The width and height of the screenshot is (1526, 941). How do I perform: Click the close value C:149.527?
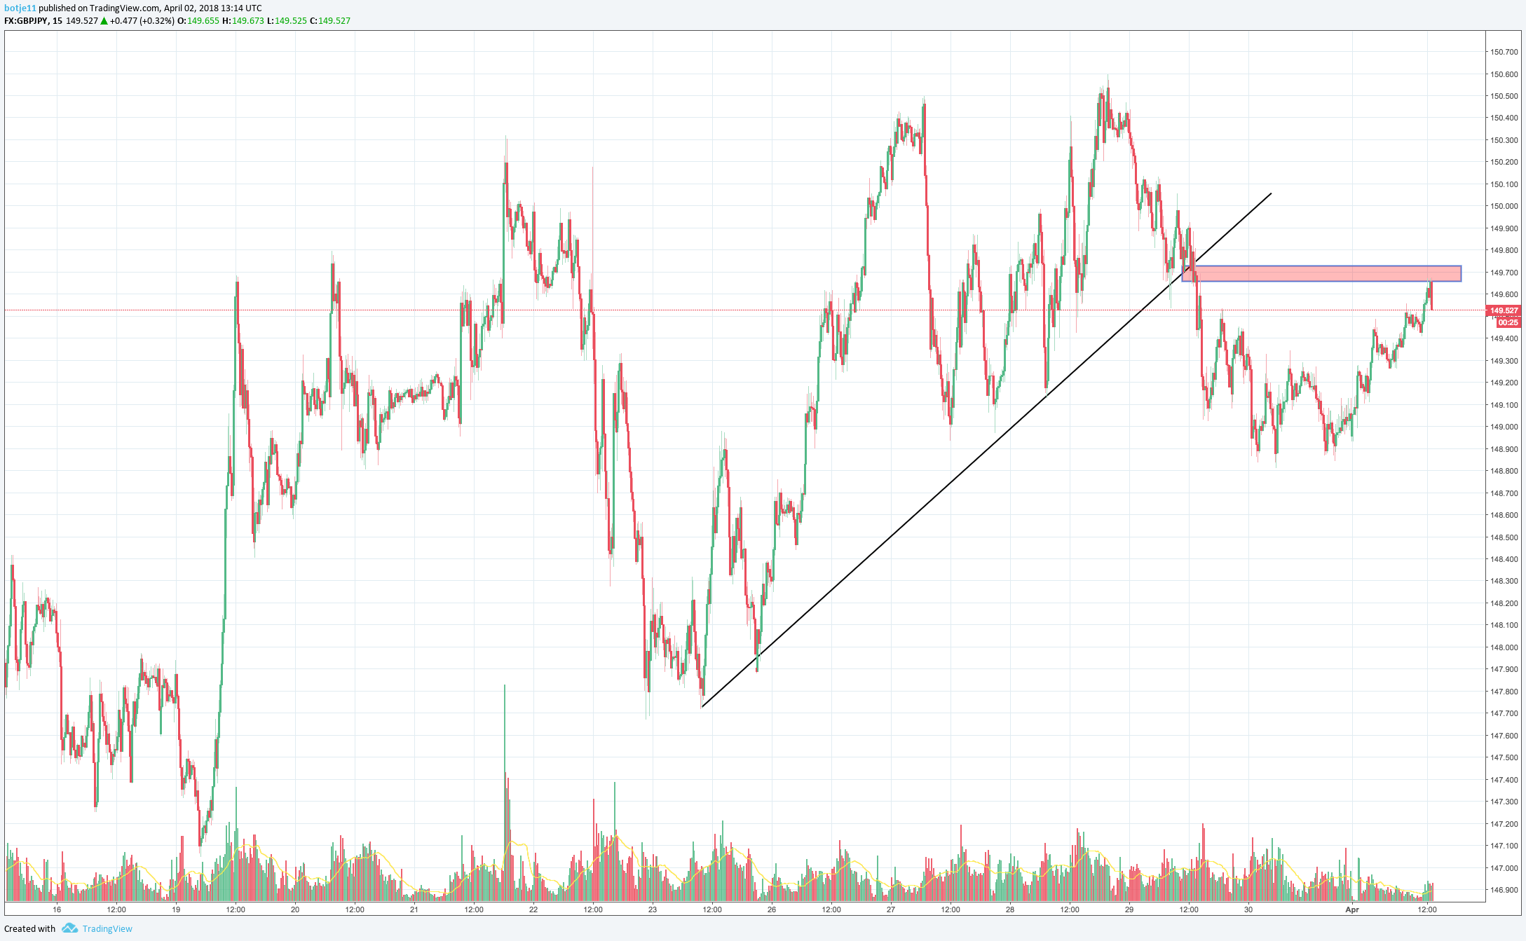330,20
